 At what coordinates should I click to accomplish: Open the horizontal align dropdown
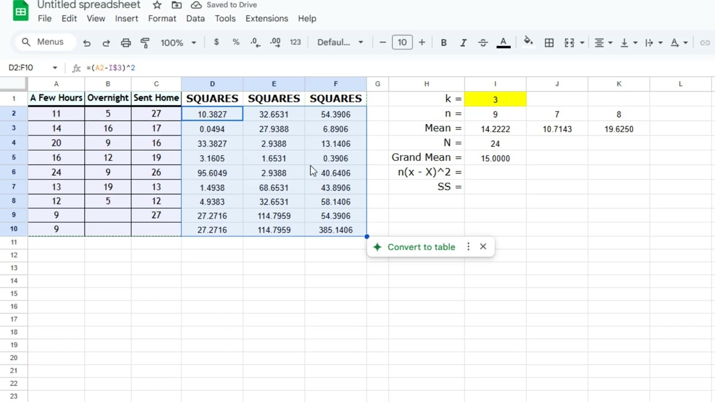pyautogui.click(x=604, y=42)
